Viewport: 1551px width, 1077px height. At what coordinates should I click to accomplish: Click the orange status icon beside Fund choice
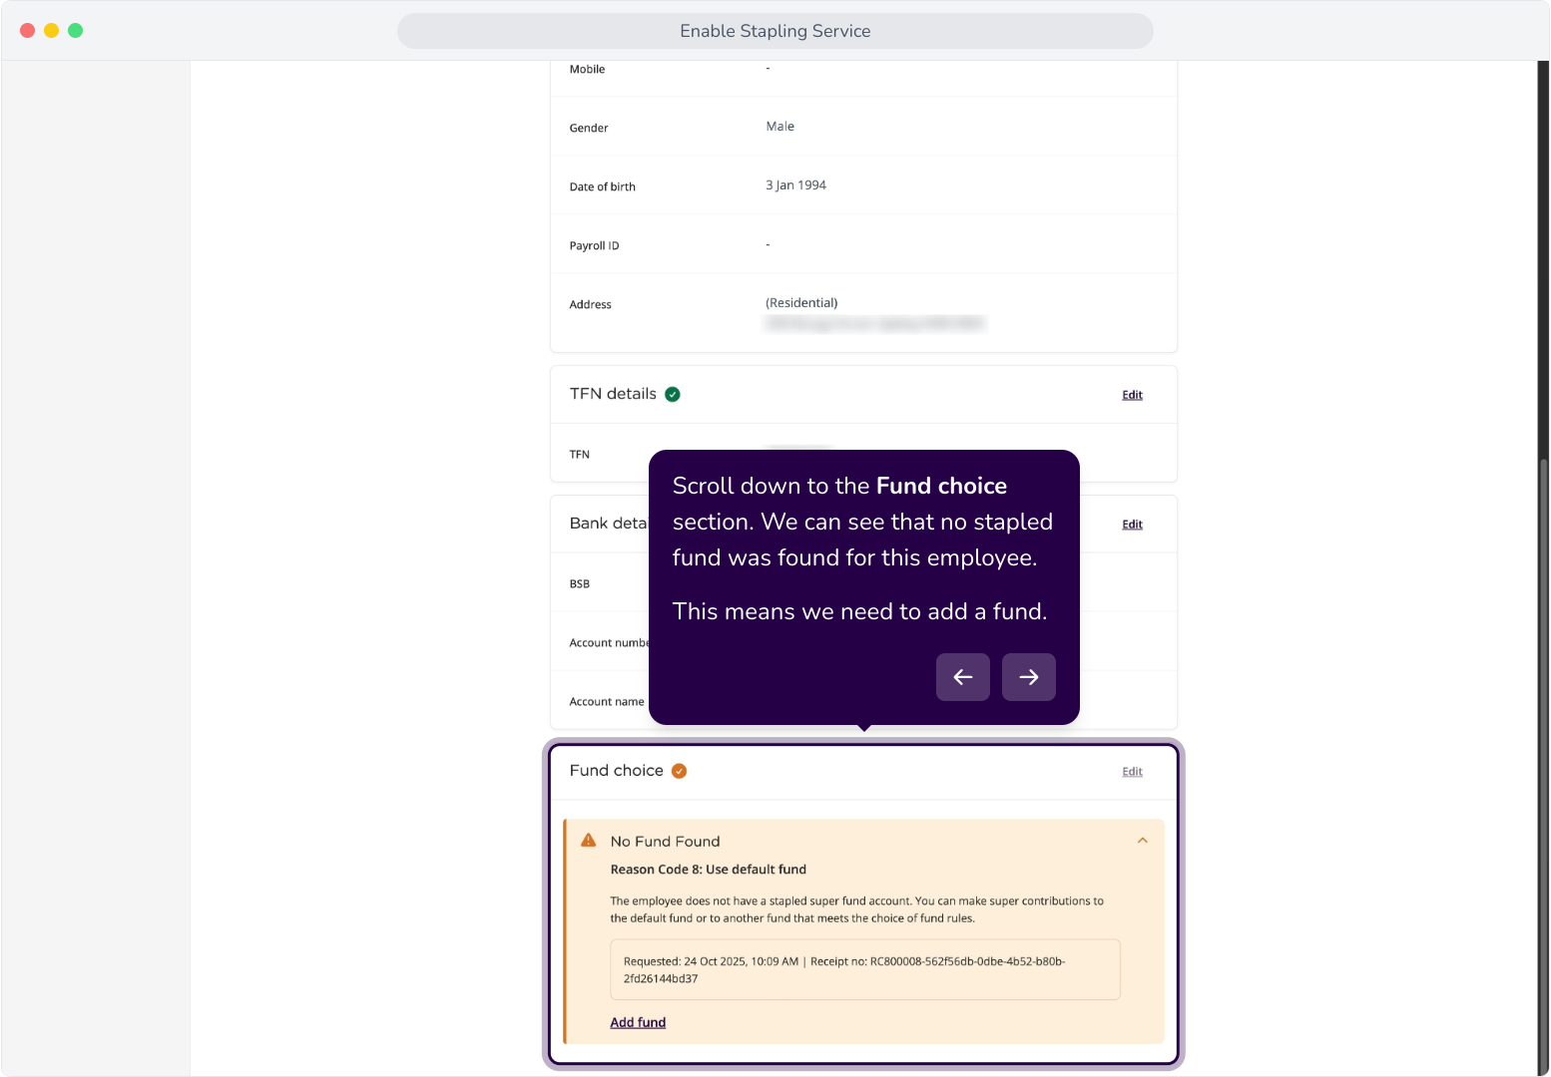(679, 771)
